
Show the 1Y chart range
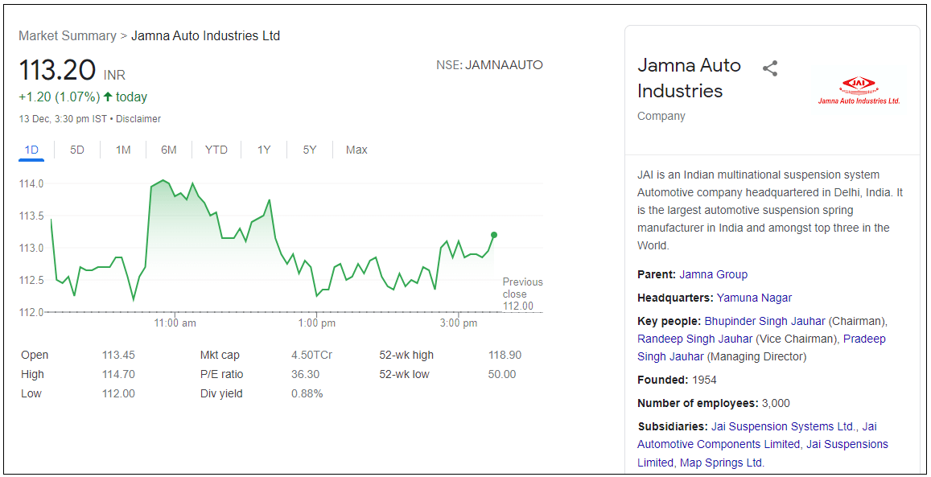pos(264,150)
